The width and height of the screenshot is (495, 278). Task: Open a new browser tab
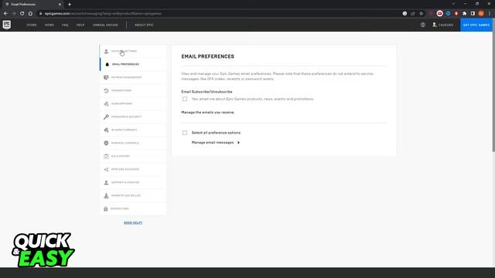70,5
